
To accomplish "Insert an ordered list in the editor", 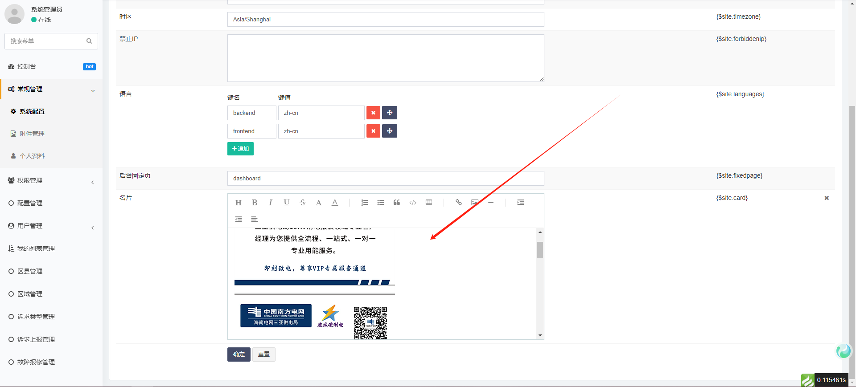I will point(365,203).
